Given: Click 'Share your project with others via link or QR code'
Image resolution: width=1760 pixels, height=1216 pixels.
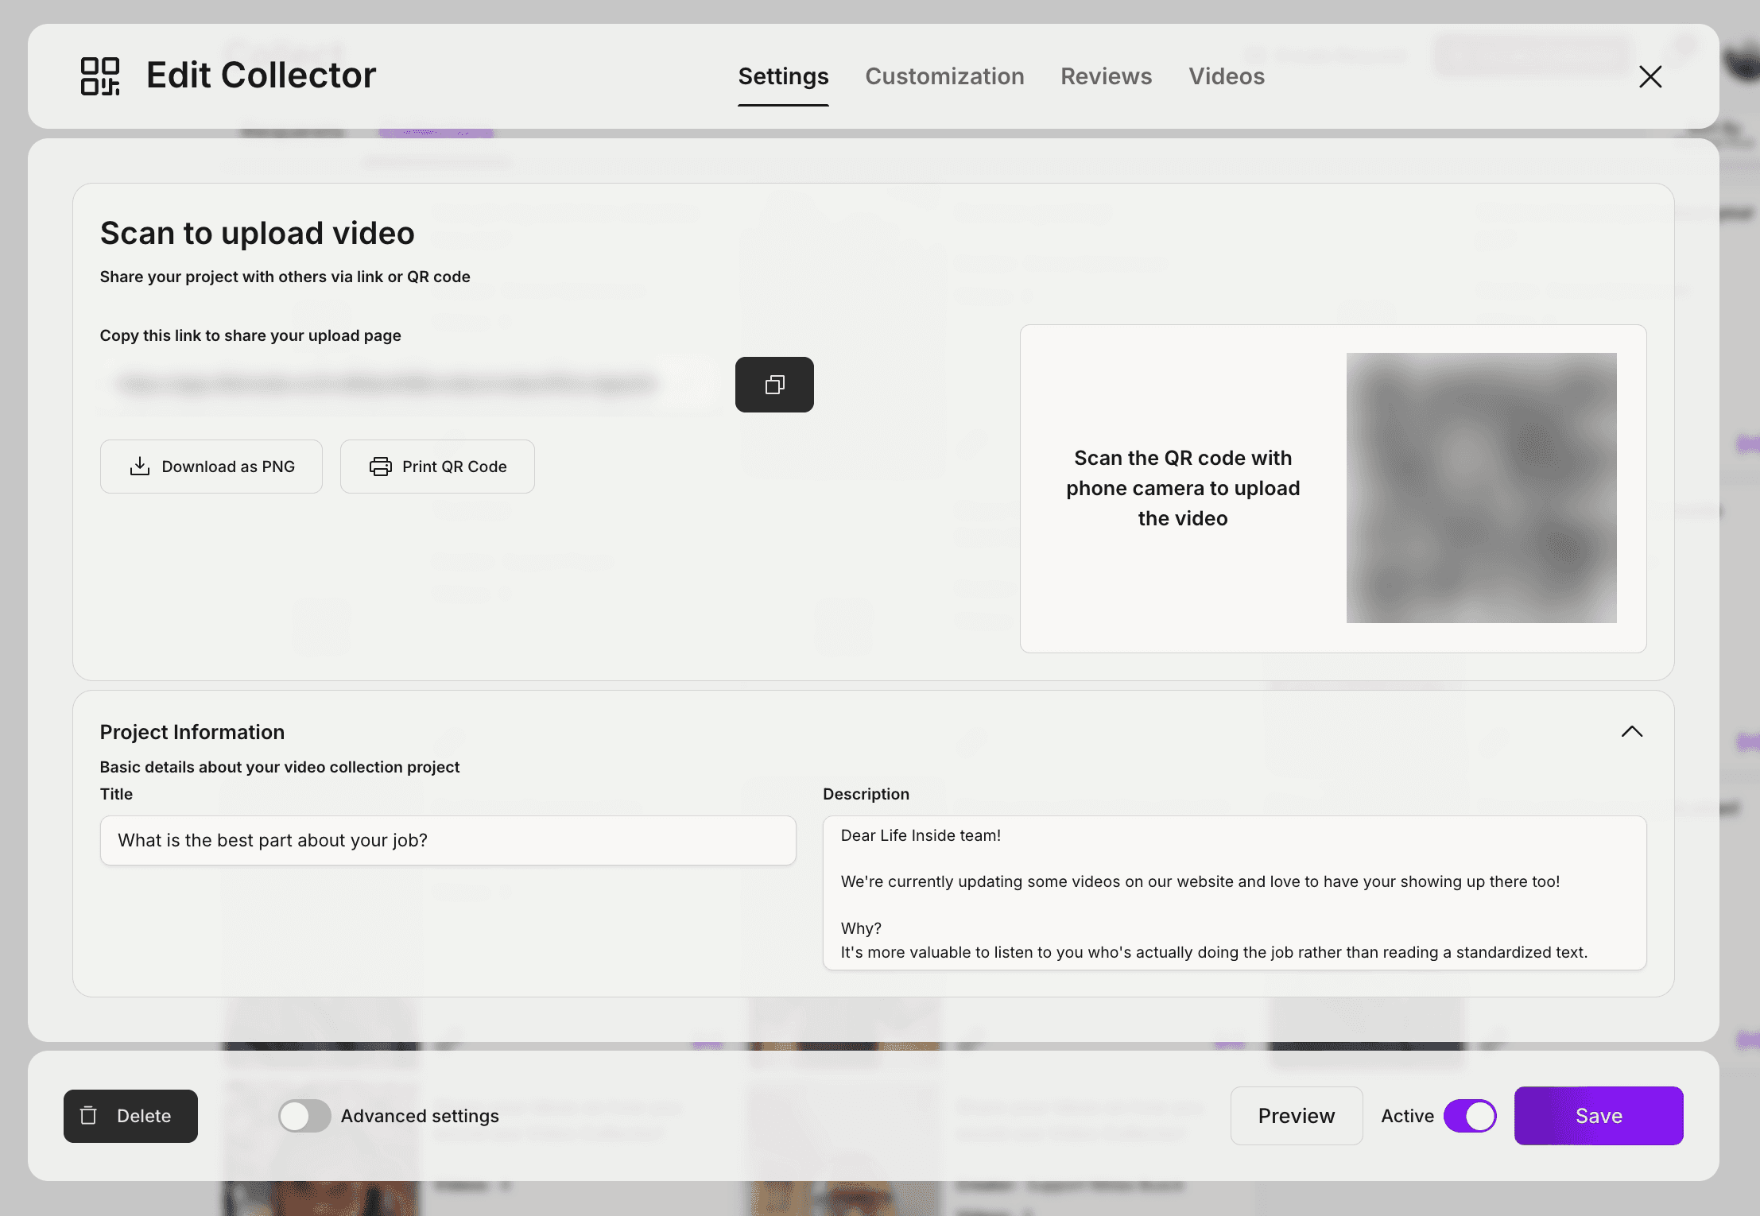Looking at the screenshot, I should click(285, 277).
